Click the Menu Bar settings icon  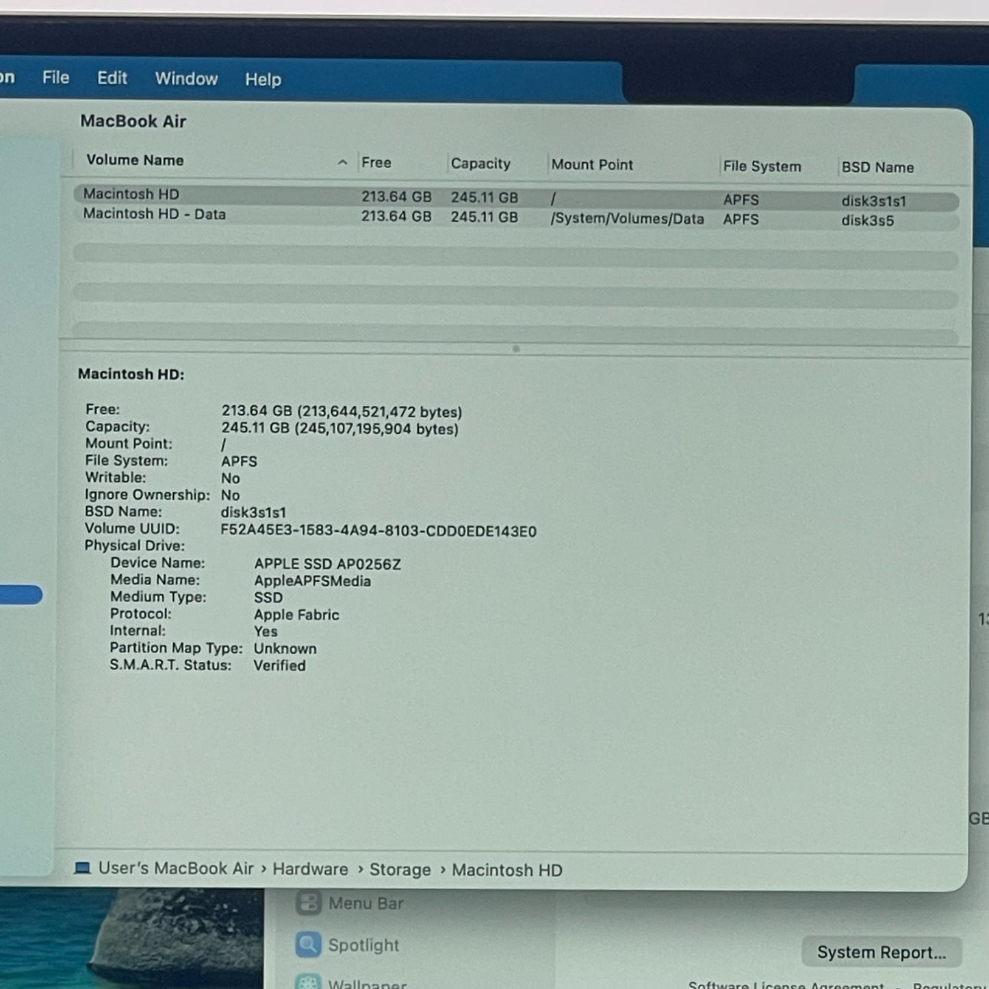(308, 903)
